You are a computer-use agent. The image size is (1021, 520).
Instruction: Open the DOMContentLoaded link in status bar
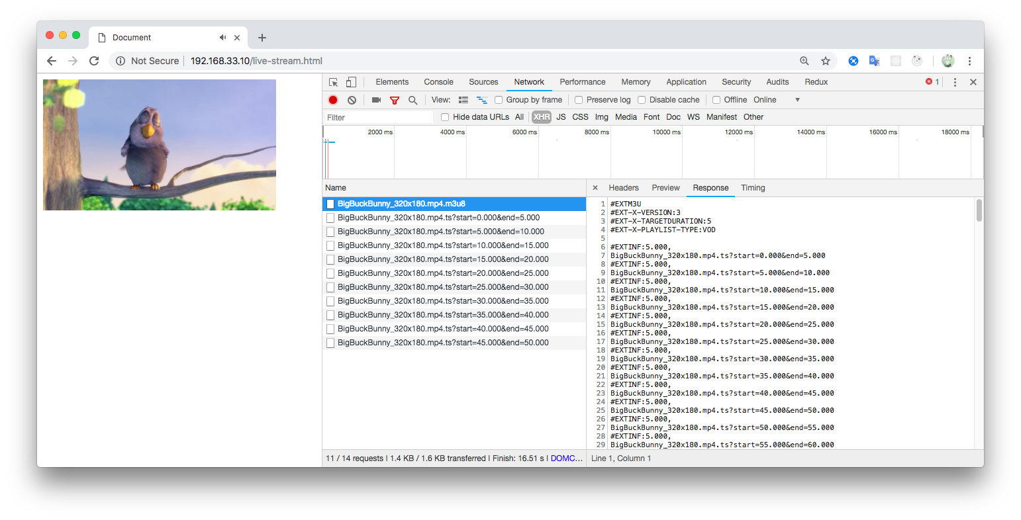tap(566, 458)
